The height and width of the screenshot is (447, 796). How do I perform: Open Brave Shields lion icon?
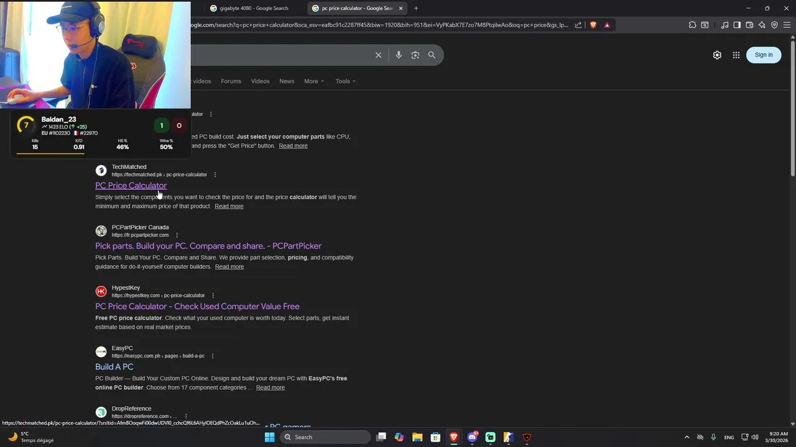click(x=593, y=25)
